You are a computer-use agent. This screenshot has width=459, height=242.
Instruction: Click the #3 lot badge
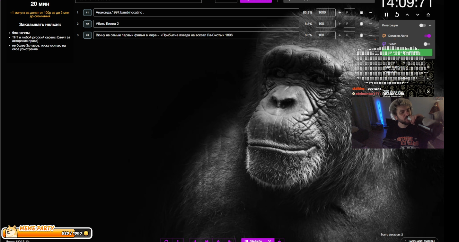tap(87, 35)
